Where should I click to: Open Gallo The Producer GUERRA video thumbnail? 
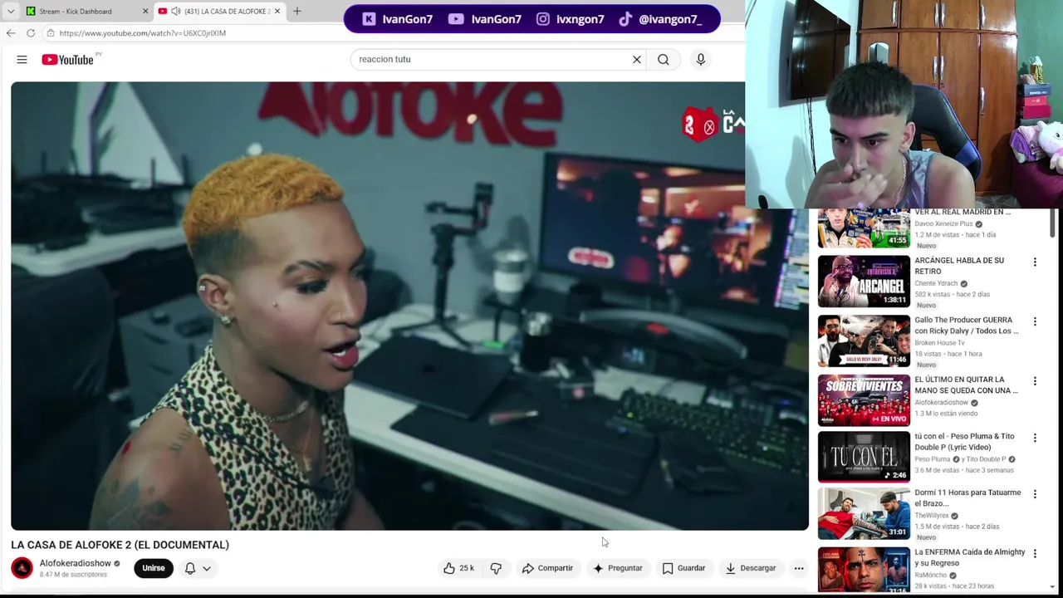864,341
